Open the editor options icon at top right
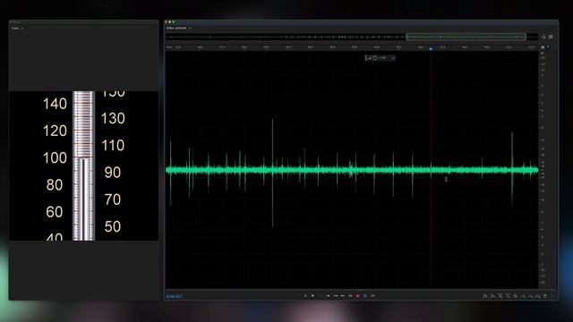The width and height of the screenshot is (573, 322). point(551,37)
